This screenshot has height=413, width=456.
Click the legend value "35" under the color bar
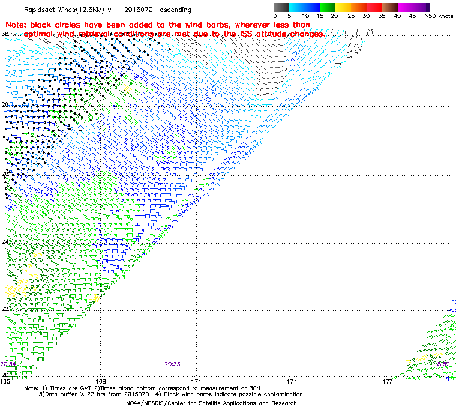(x=382, y=16)
